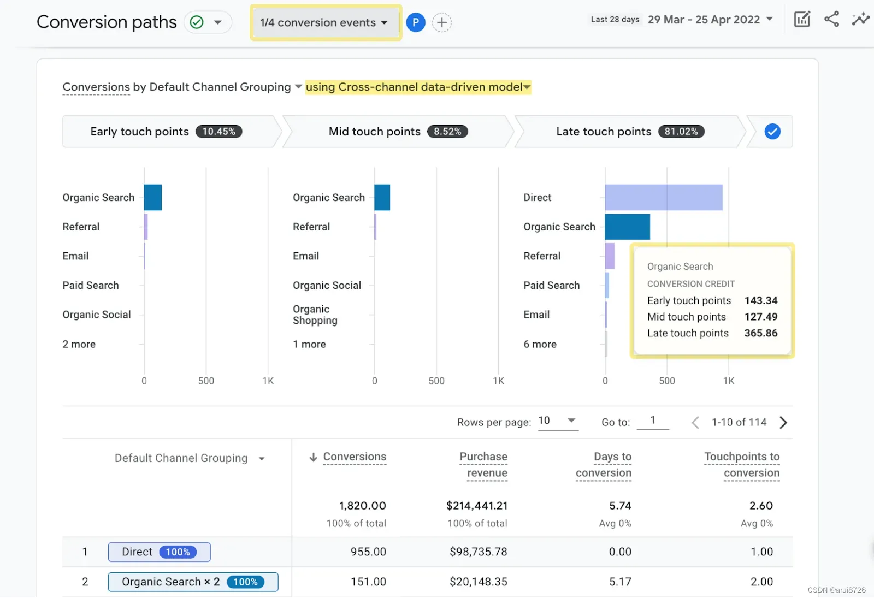Screen dimensions: 874x598
Task: Open the Rows per page dropdown
Action: (558, 421)
